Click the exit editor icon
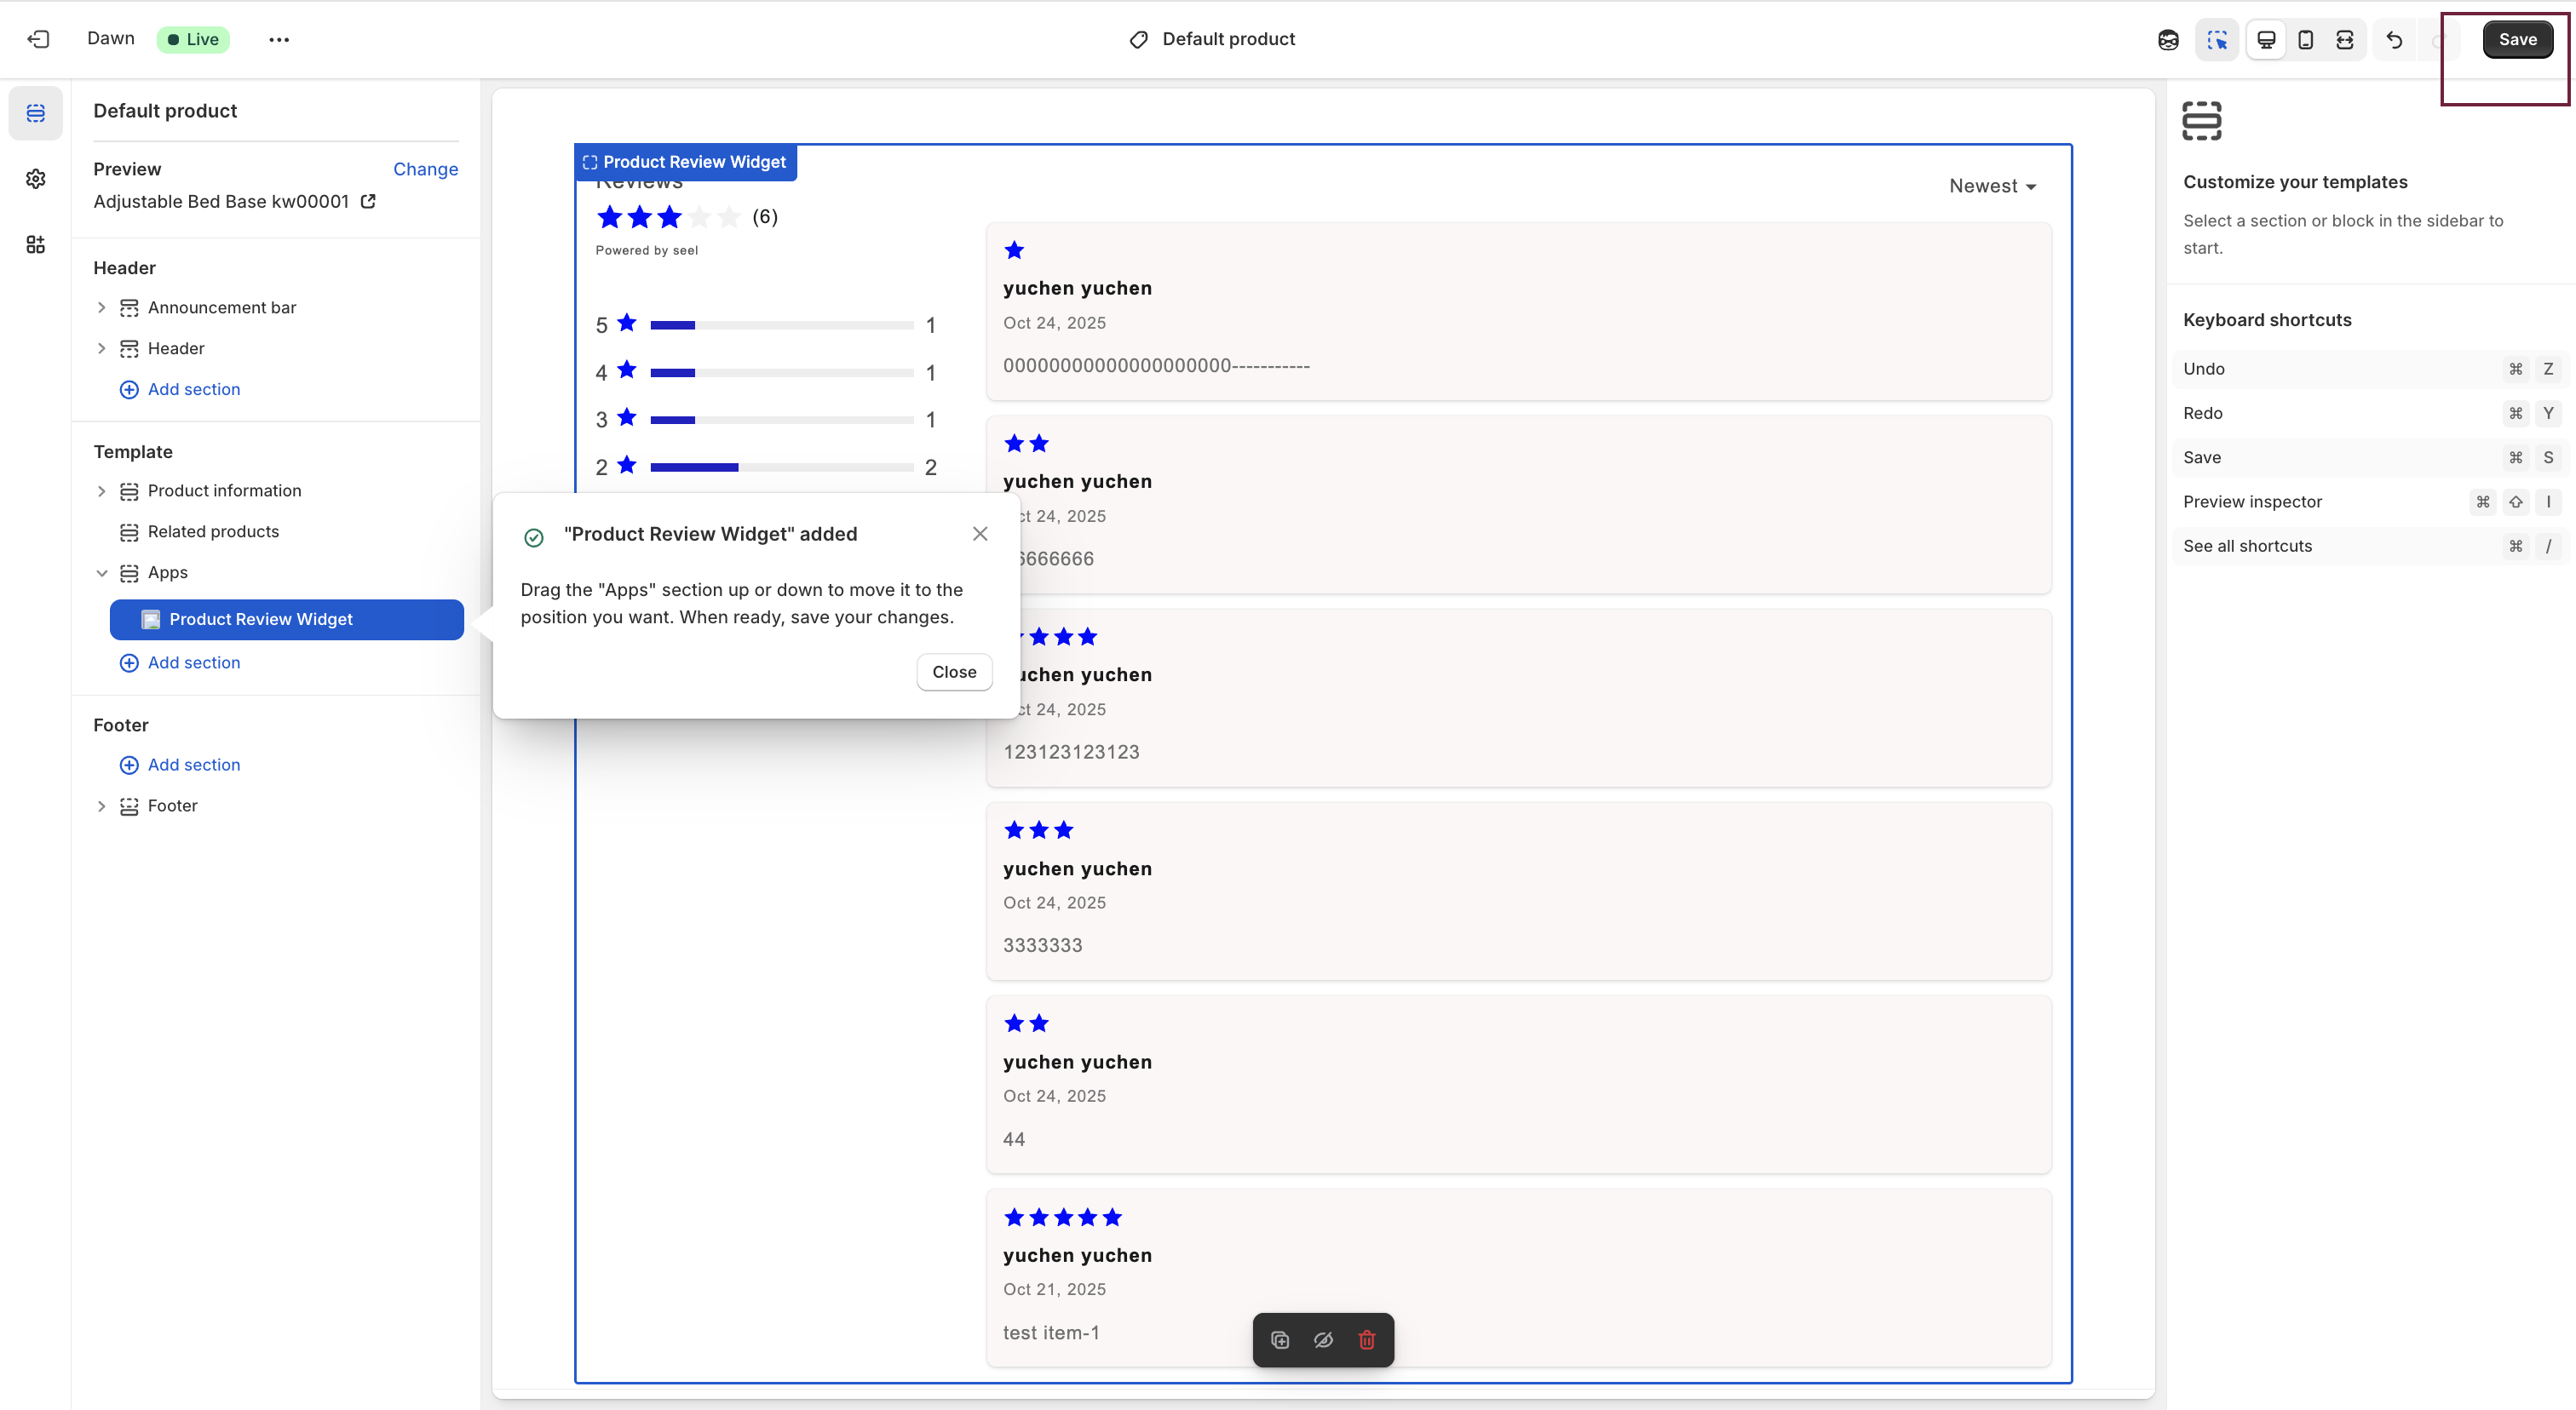The image size is (2576, 1410). [38, 39]
